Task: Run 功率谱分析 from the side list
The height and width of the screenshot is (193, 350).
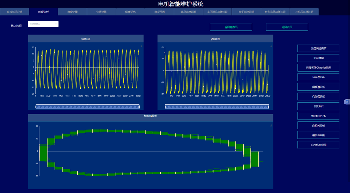Action: (x=318, y=77)
